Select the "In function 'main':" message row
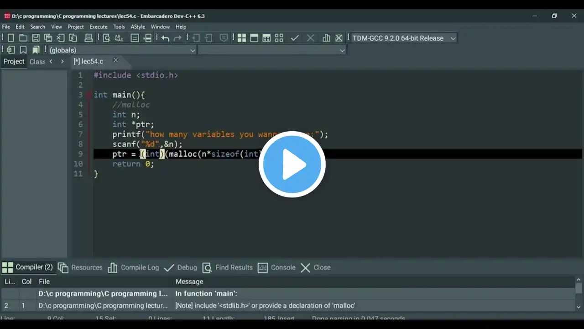 (288, 294)
